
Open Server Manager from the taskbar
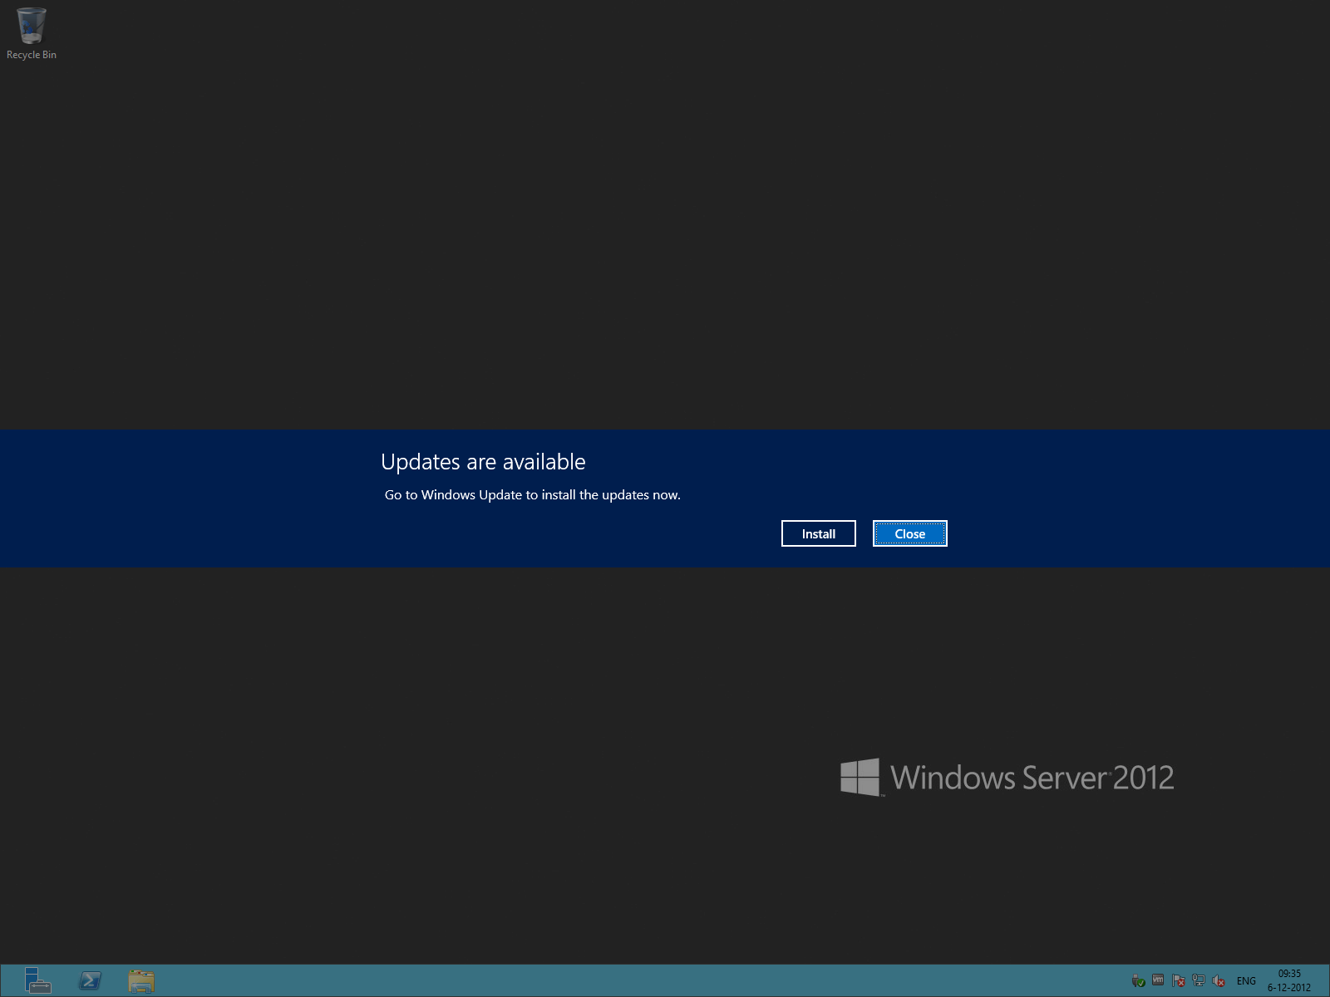pyautogui.click(x=37, y=980)
